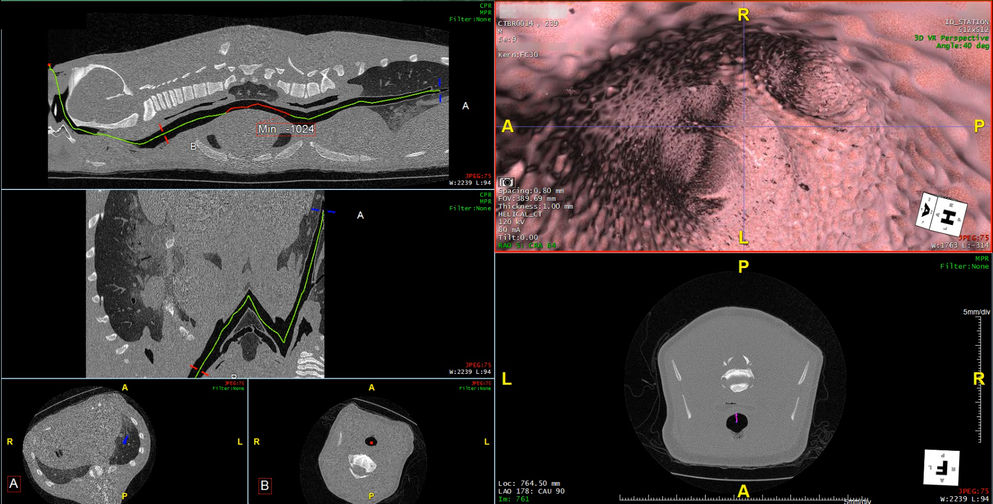The width and height of the screenshot is (993, 504).
Task: Click the red center dot in cross-section B
Action: [371, 442]
